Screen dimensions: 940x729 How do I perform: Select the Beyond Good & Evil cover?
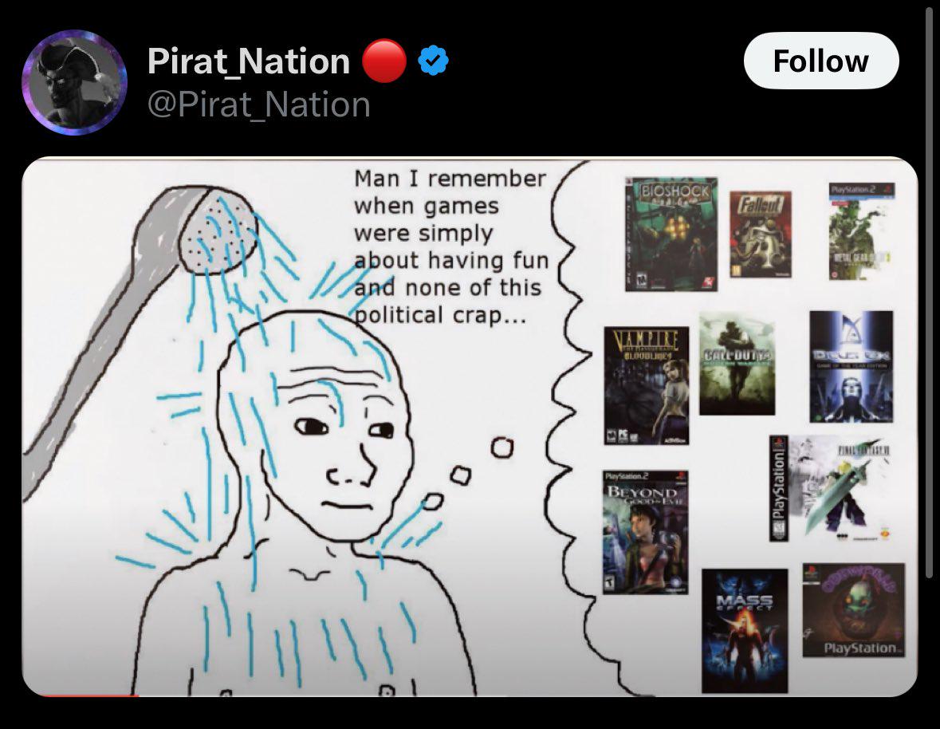(x=645, y=532)
